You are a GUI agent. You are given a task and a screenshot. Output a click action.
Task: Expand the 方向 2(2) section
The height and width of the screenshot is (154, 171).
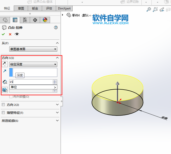tap(57, 105)
